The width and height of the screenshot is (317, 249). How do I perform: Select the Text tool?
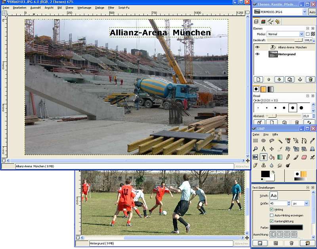pyautogui.click(x=264, y=157)
